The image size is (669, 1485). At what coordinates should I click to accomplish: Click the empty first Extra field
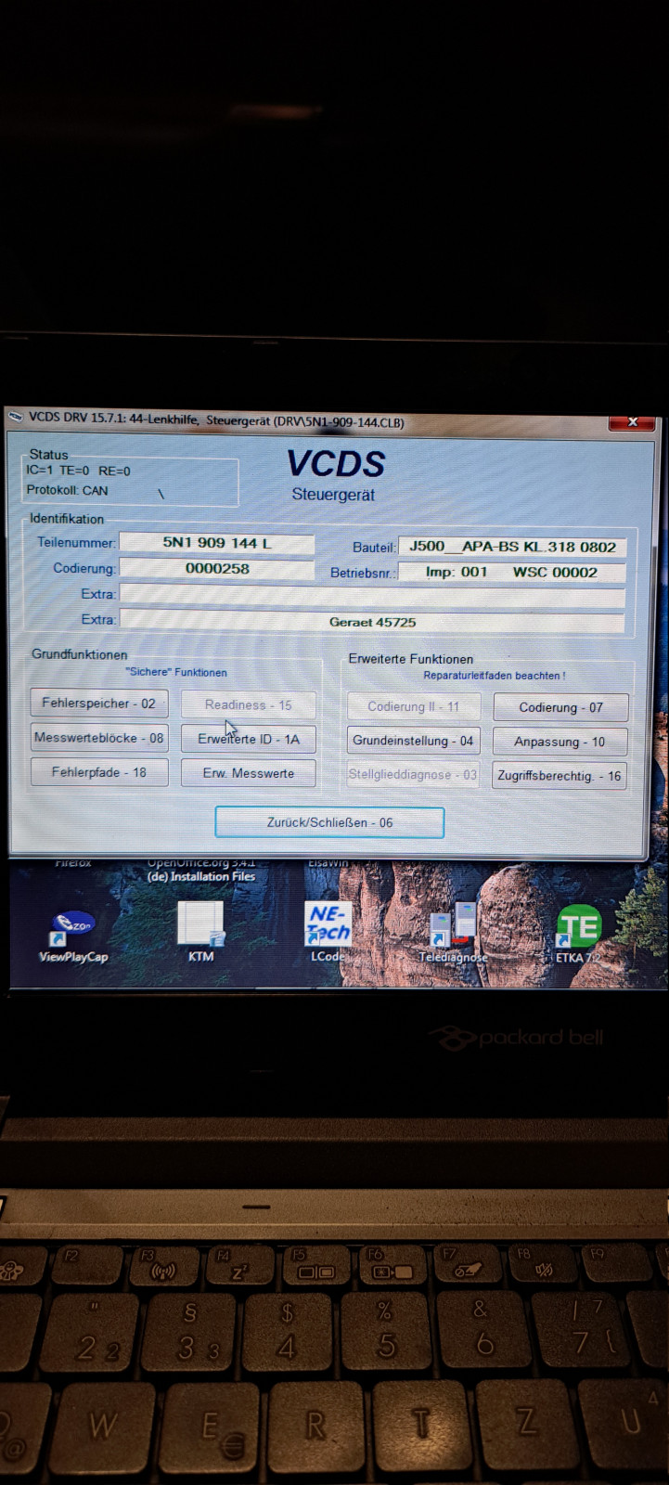(373, 596)
